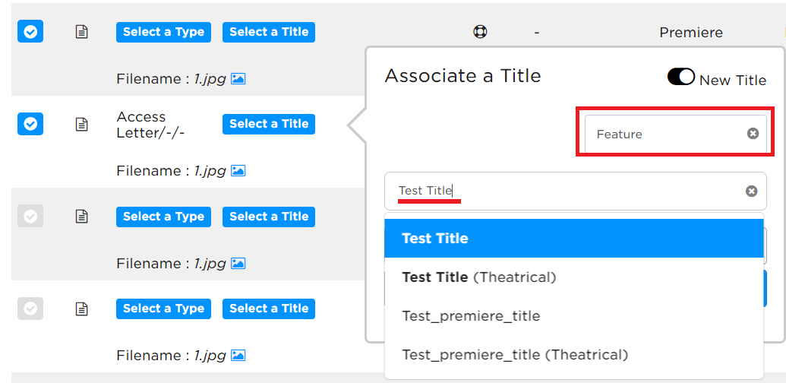This screenshot has height=383, width=786.
Task: Uncheck the Access Letter row checkbox
Action: (x=30, y=124)
